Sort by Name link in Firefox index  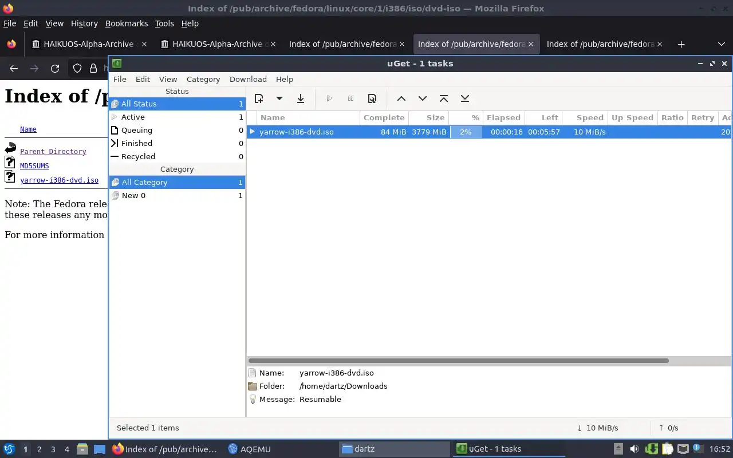(28, 129)
